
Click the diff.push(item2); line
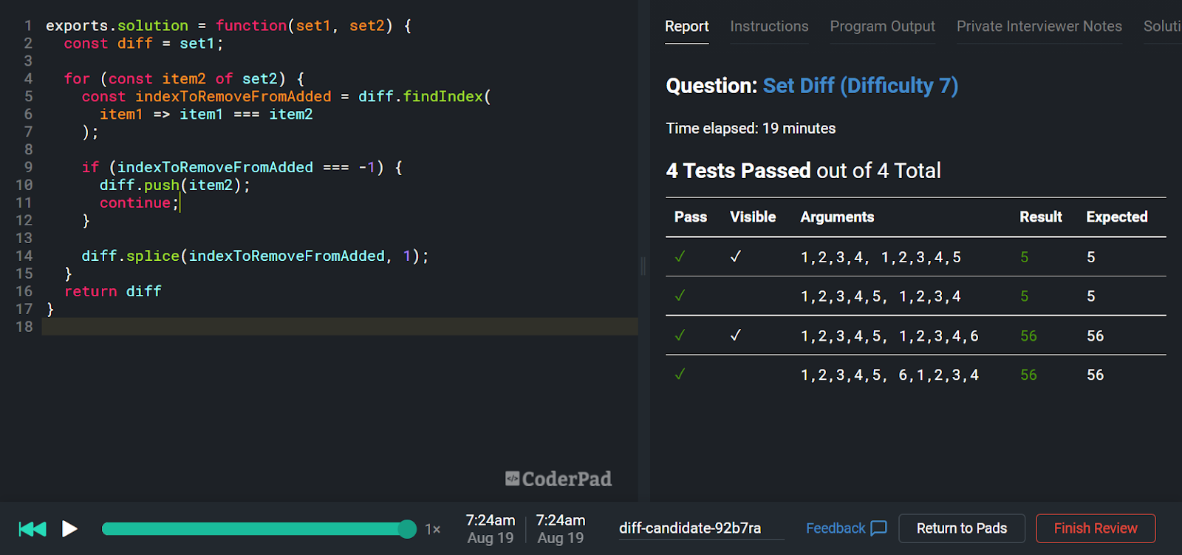pos(175,185)
